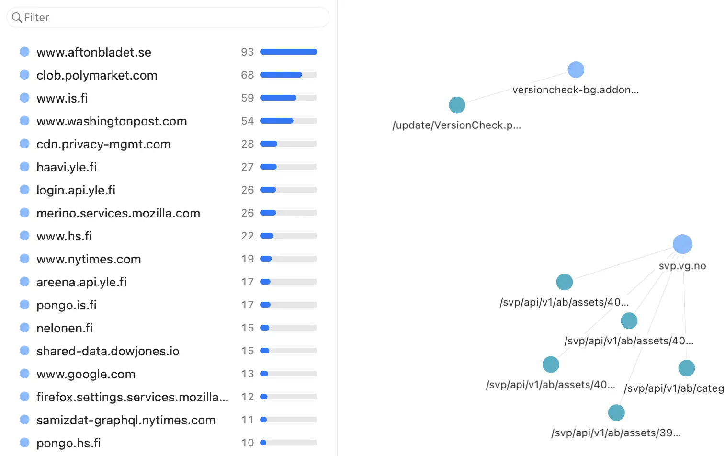725x456 pixels.
Task: Select www.nytimes.com in the list
Action: pos(169,259)
